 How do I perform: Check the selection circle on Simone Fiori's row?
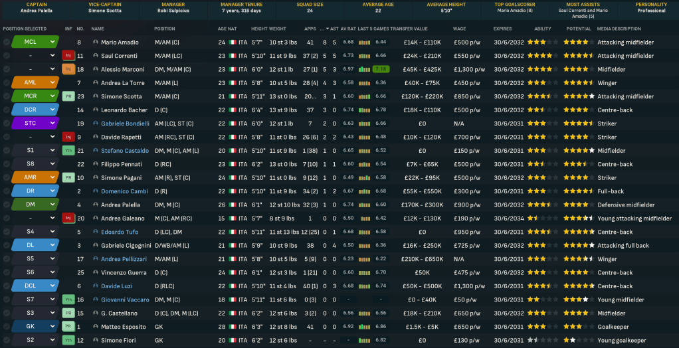coord(7,341)
